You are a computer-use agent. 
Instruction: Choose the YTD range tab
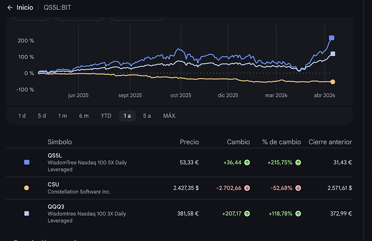point(106,116)
